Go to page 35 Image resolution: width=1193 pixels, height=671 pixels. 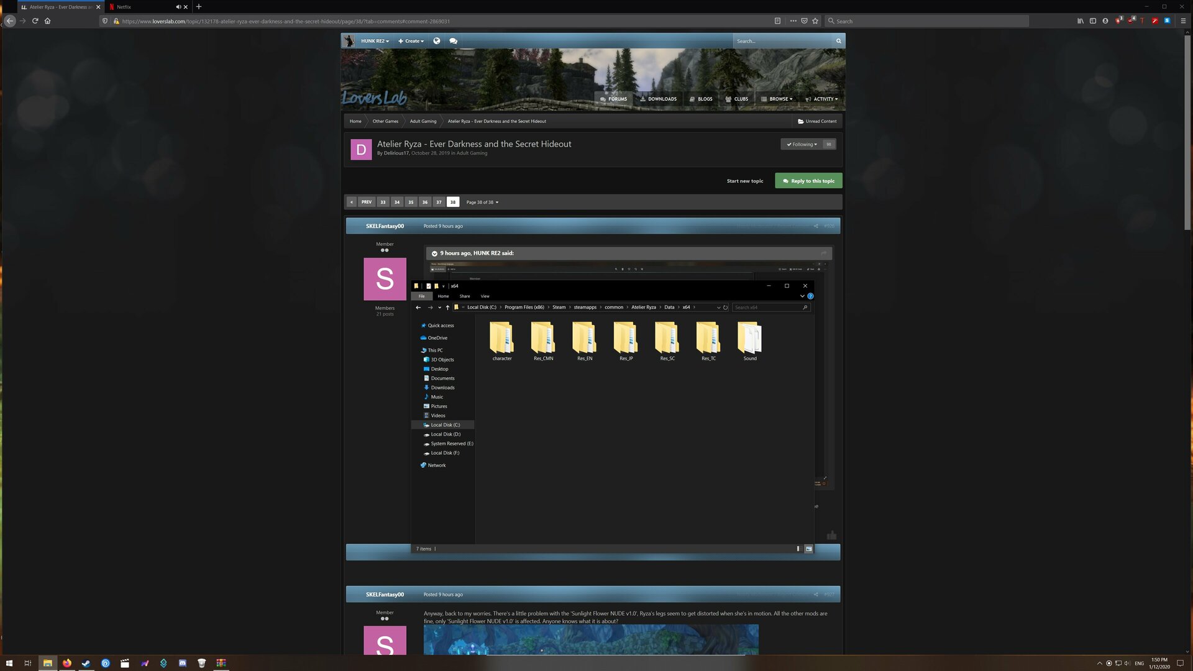click(411, 202)
